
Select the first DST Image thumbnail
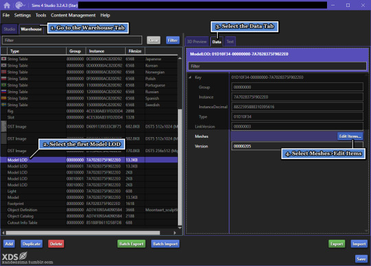coord(4,126)
